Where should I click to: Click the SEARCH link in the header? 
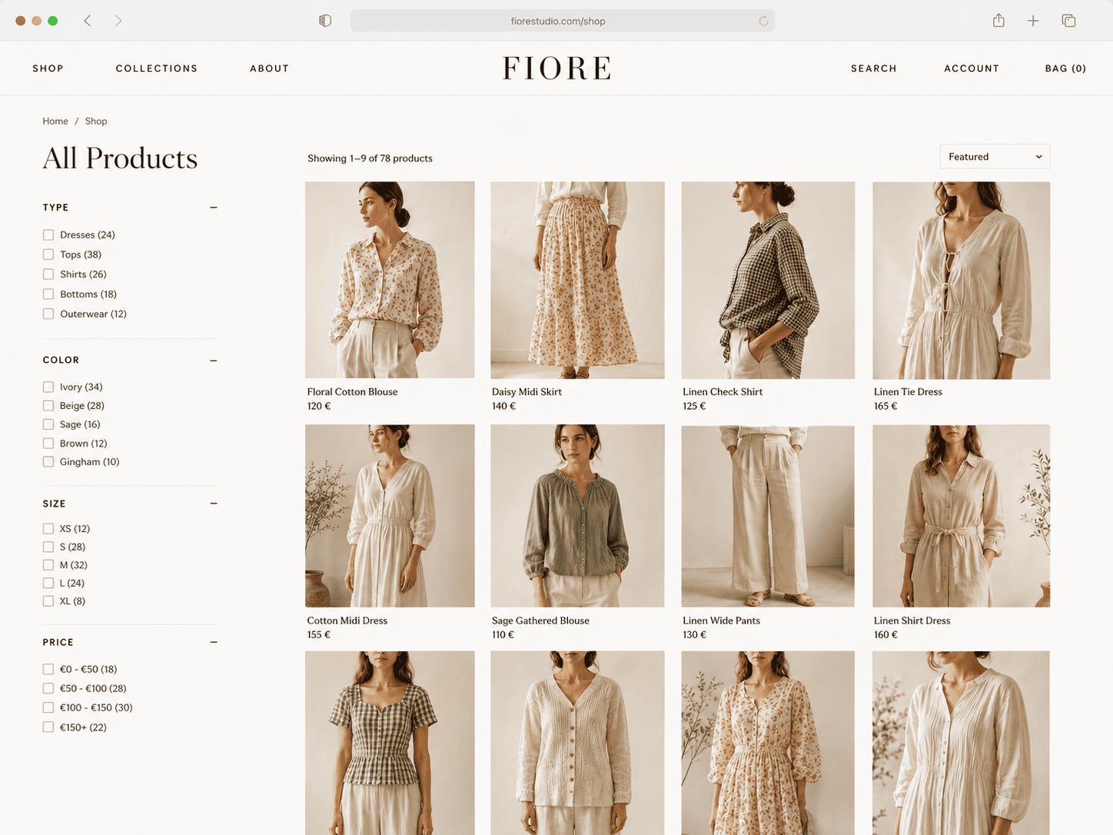click(874, 68)
